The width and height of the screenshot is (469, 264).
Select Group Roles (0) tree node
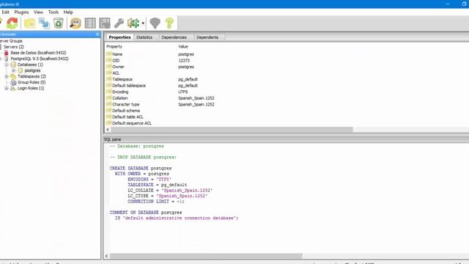coord(32,82)
